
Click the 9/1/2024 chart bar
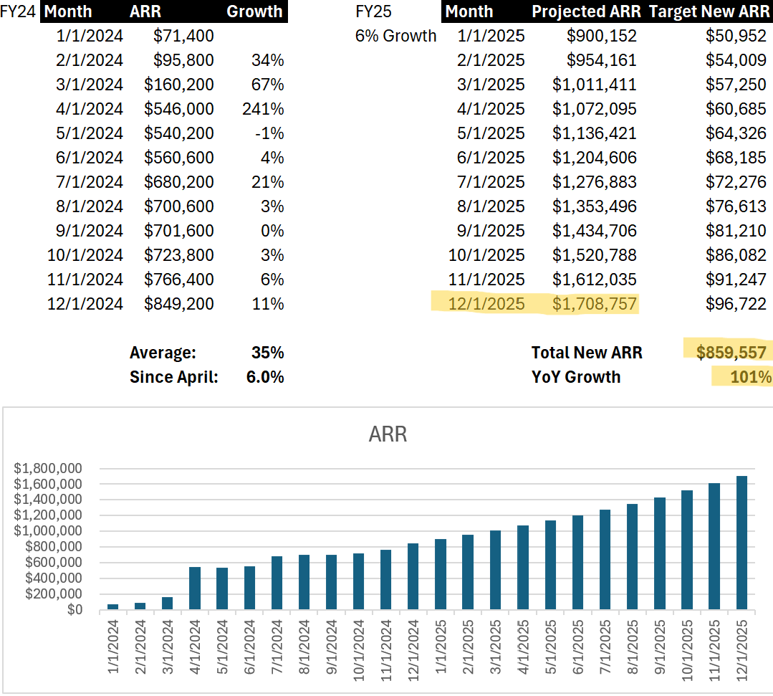(x=331, y=582)
